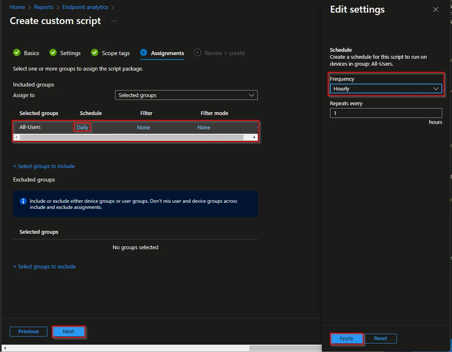This screenshot has width=452, height=352.
Task: Click the green checkmark beside Settings
Action: [53, 53]
